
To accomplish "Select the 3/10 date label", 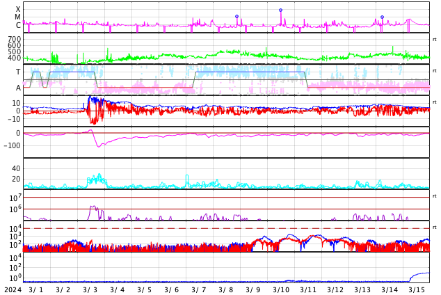I will 281,289.
